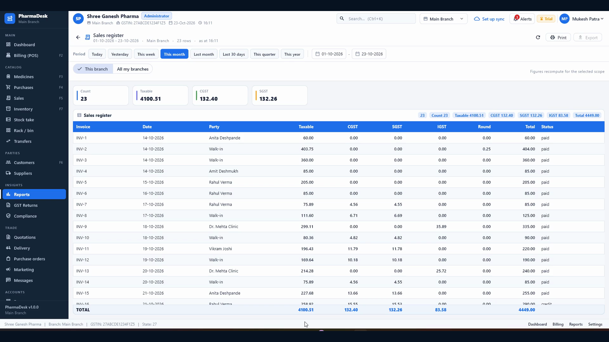Click the SP company avatar
Screen dimensions: 609x342
click(x=78, y=19)
